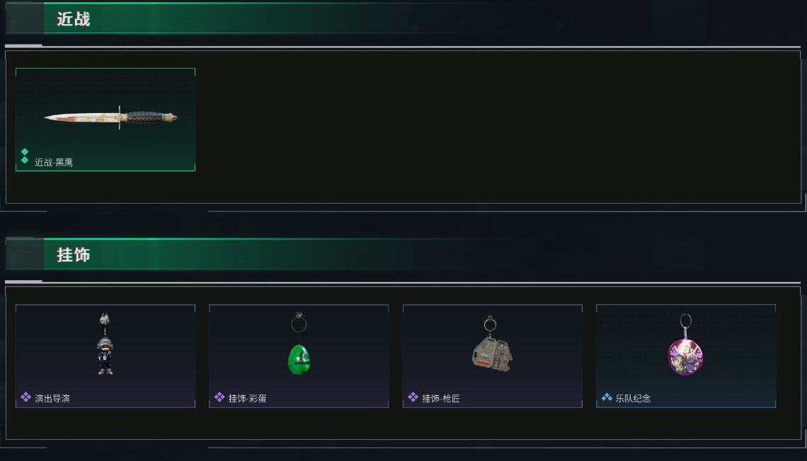The width and height of the screenshot is (807, 461).
Task: Click green rarity diamonds on 近战-黑鹰
Action: pos(25,156)
